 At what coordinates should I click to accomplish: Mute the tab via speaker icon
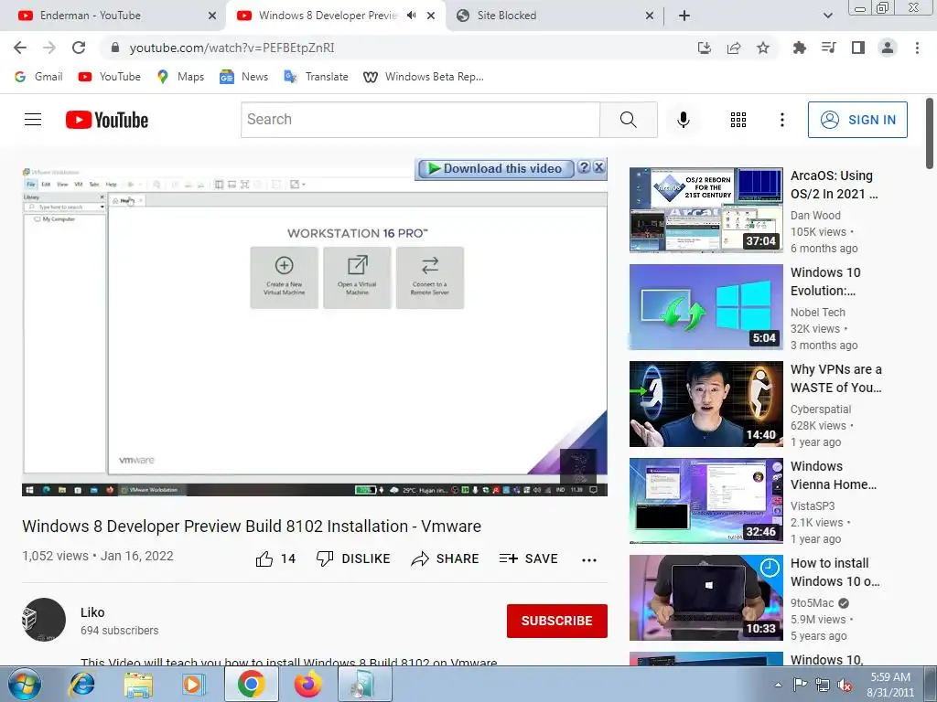pyautogui.click(x=411, y=16)
